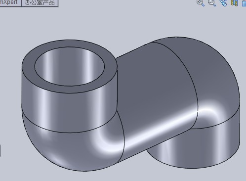
Task: Switch to the 办公室产品 tab
Action: [40, 3]
